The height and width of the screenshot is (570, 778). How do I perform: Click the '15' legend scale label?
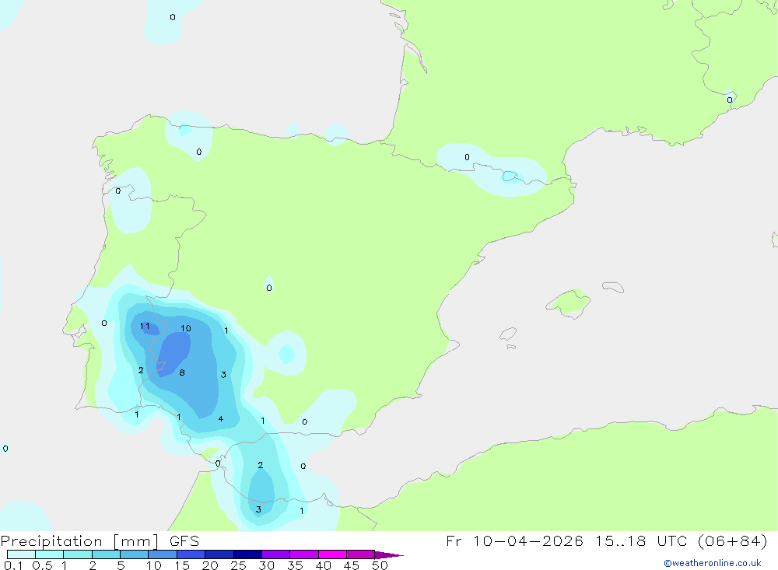pos(182,565)
